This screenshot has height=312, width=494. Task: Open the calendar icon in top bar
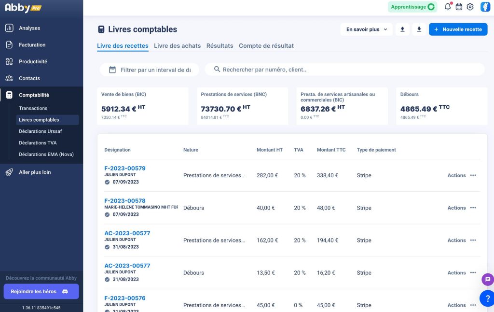click(x=459, y=7)
